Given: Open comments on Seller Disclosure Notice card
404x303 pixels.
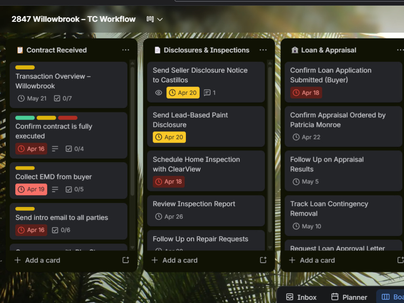Looking at the screenshot, I should (209, 93).
